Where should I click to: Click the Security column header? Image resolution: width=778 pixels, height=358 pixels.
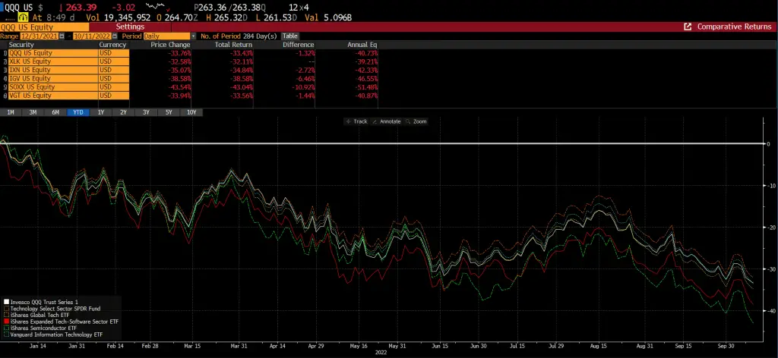pyautogui.click(x=21, y=45)
